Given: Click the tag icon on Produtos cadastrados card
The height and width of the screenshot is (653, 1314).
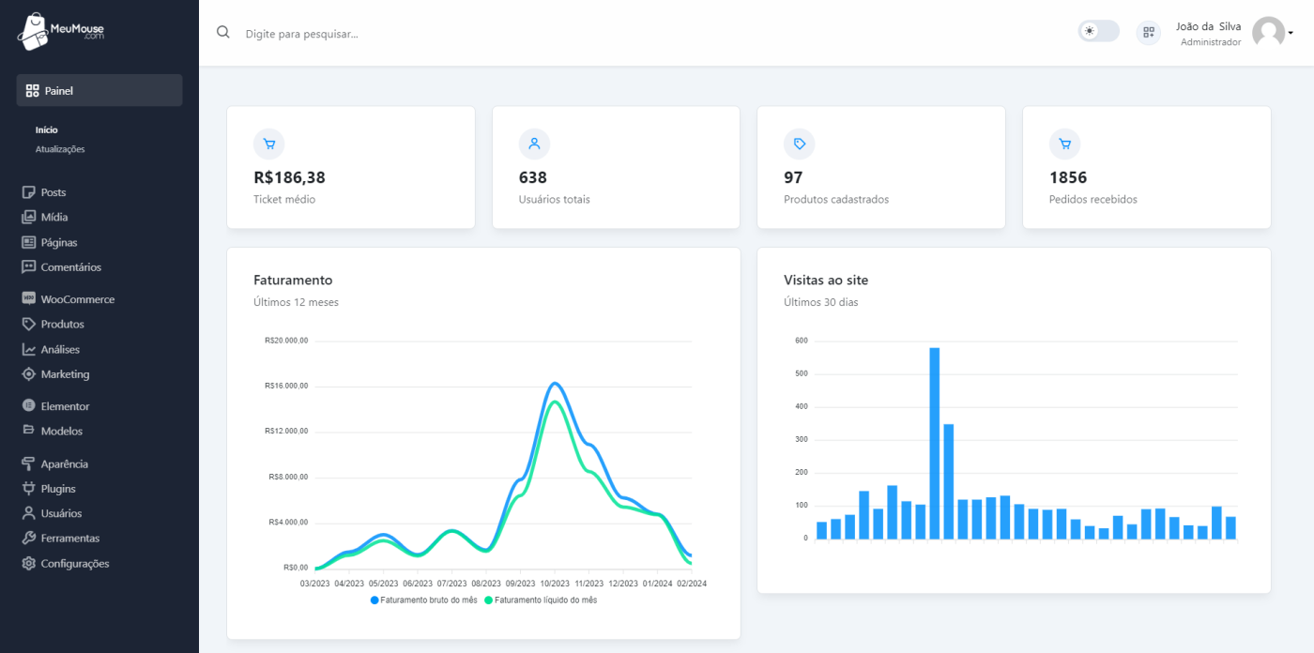Looking at the screenshot, I should click(x=800, y=144).
